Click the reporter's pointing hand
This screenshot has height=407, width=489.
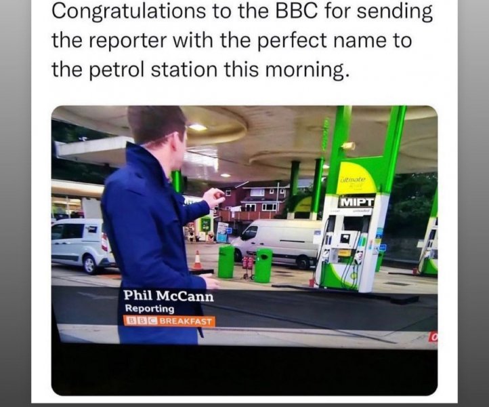[x=214, y=197]
